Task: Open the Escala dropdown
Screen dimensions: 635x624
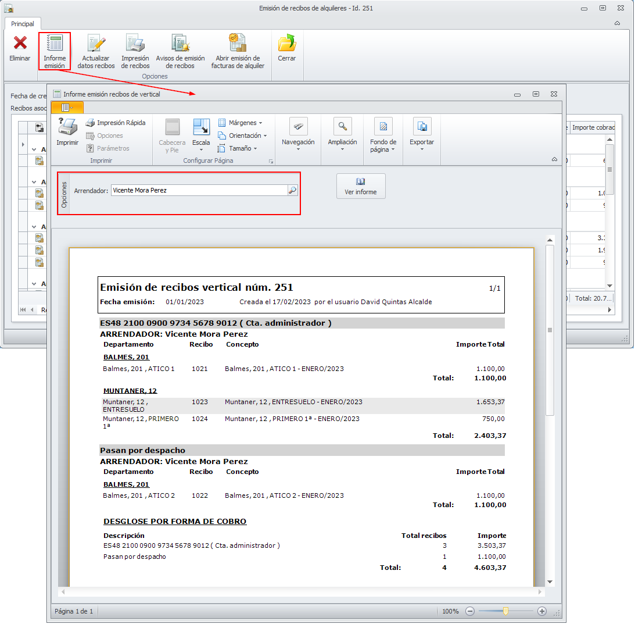Action: tap(201, 134)
